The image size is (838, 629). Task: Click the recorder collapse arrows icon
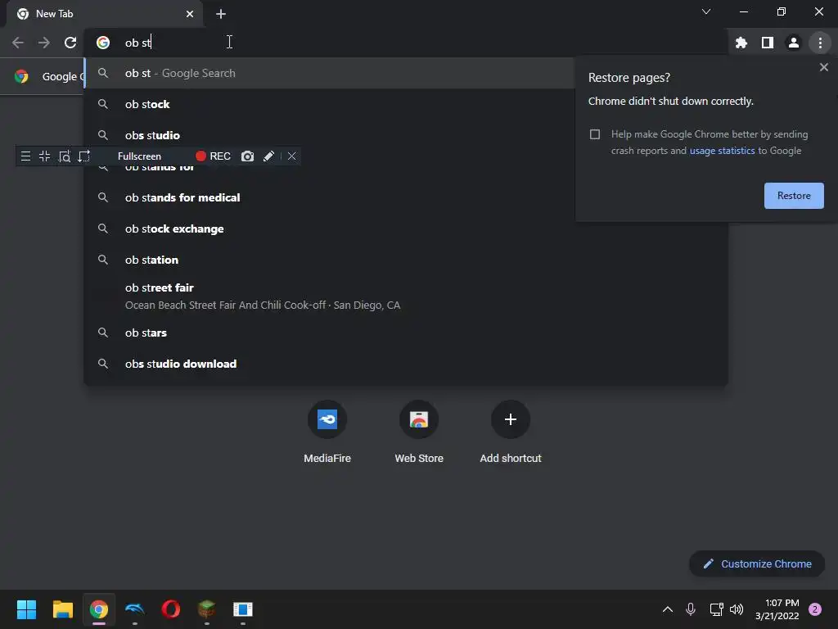pyautogui.click(x=44, y=156)
